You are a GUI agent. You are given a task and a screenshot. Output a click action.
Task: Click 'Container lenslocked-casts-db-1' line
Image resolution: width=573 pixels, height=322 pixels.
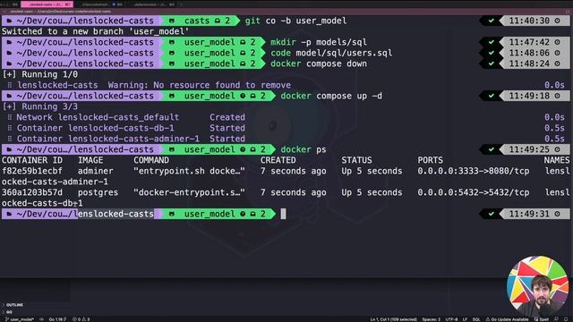(x=96, y=128)
